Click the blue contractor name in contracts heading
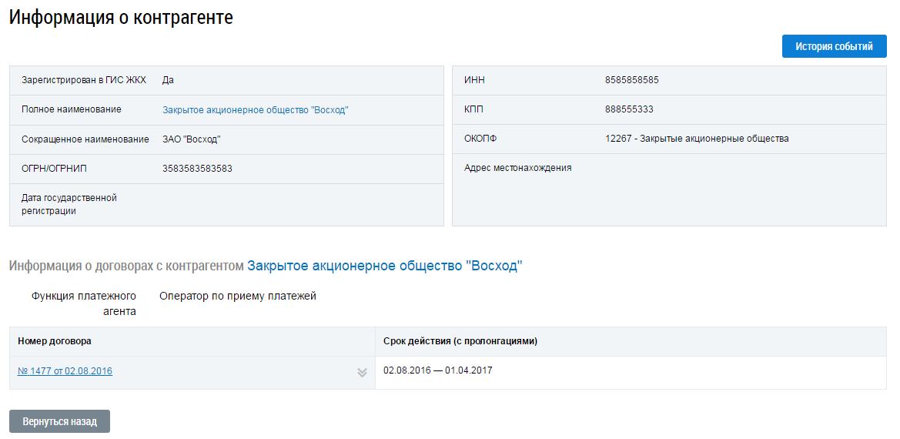This screenshot has height=439, width=900. [x=384, y=266]
